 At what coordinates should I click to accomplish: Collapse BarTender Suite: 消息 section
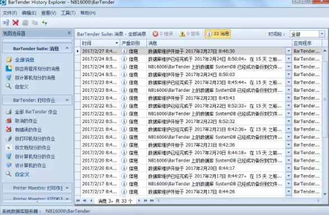tap(67, 48)
